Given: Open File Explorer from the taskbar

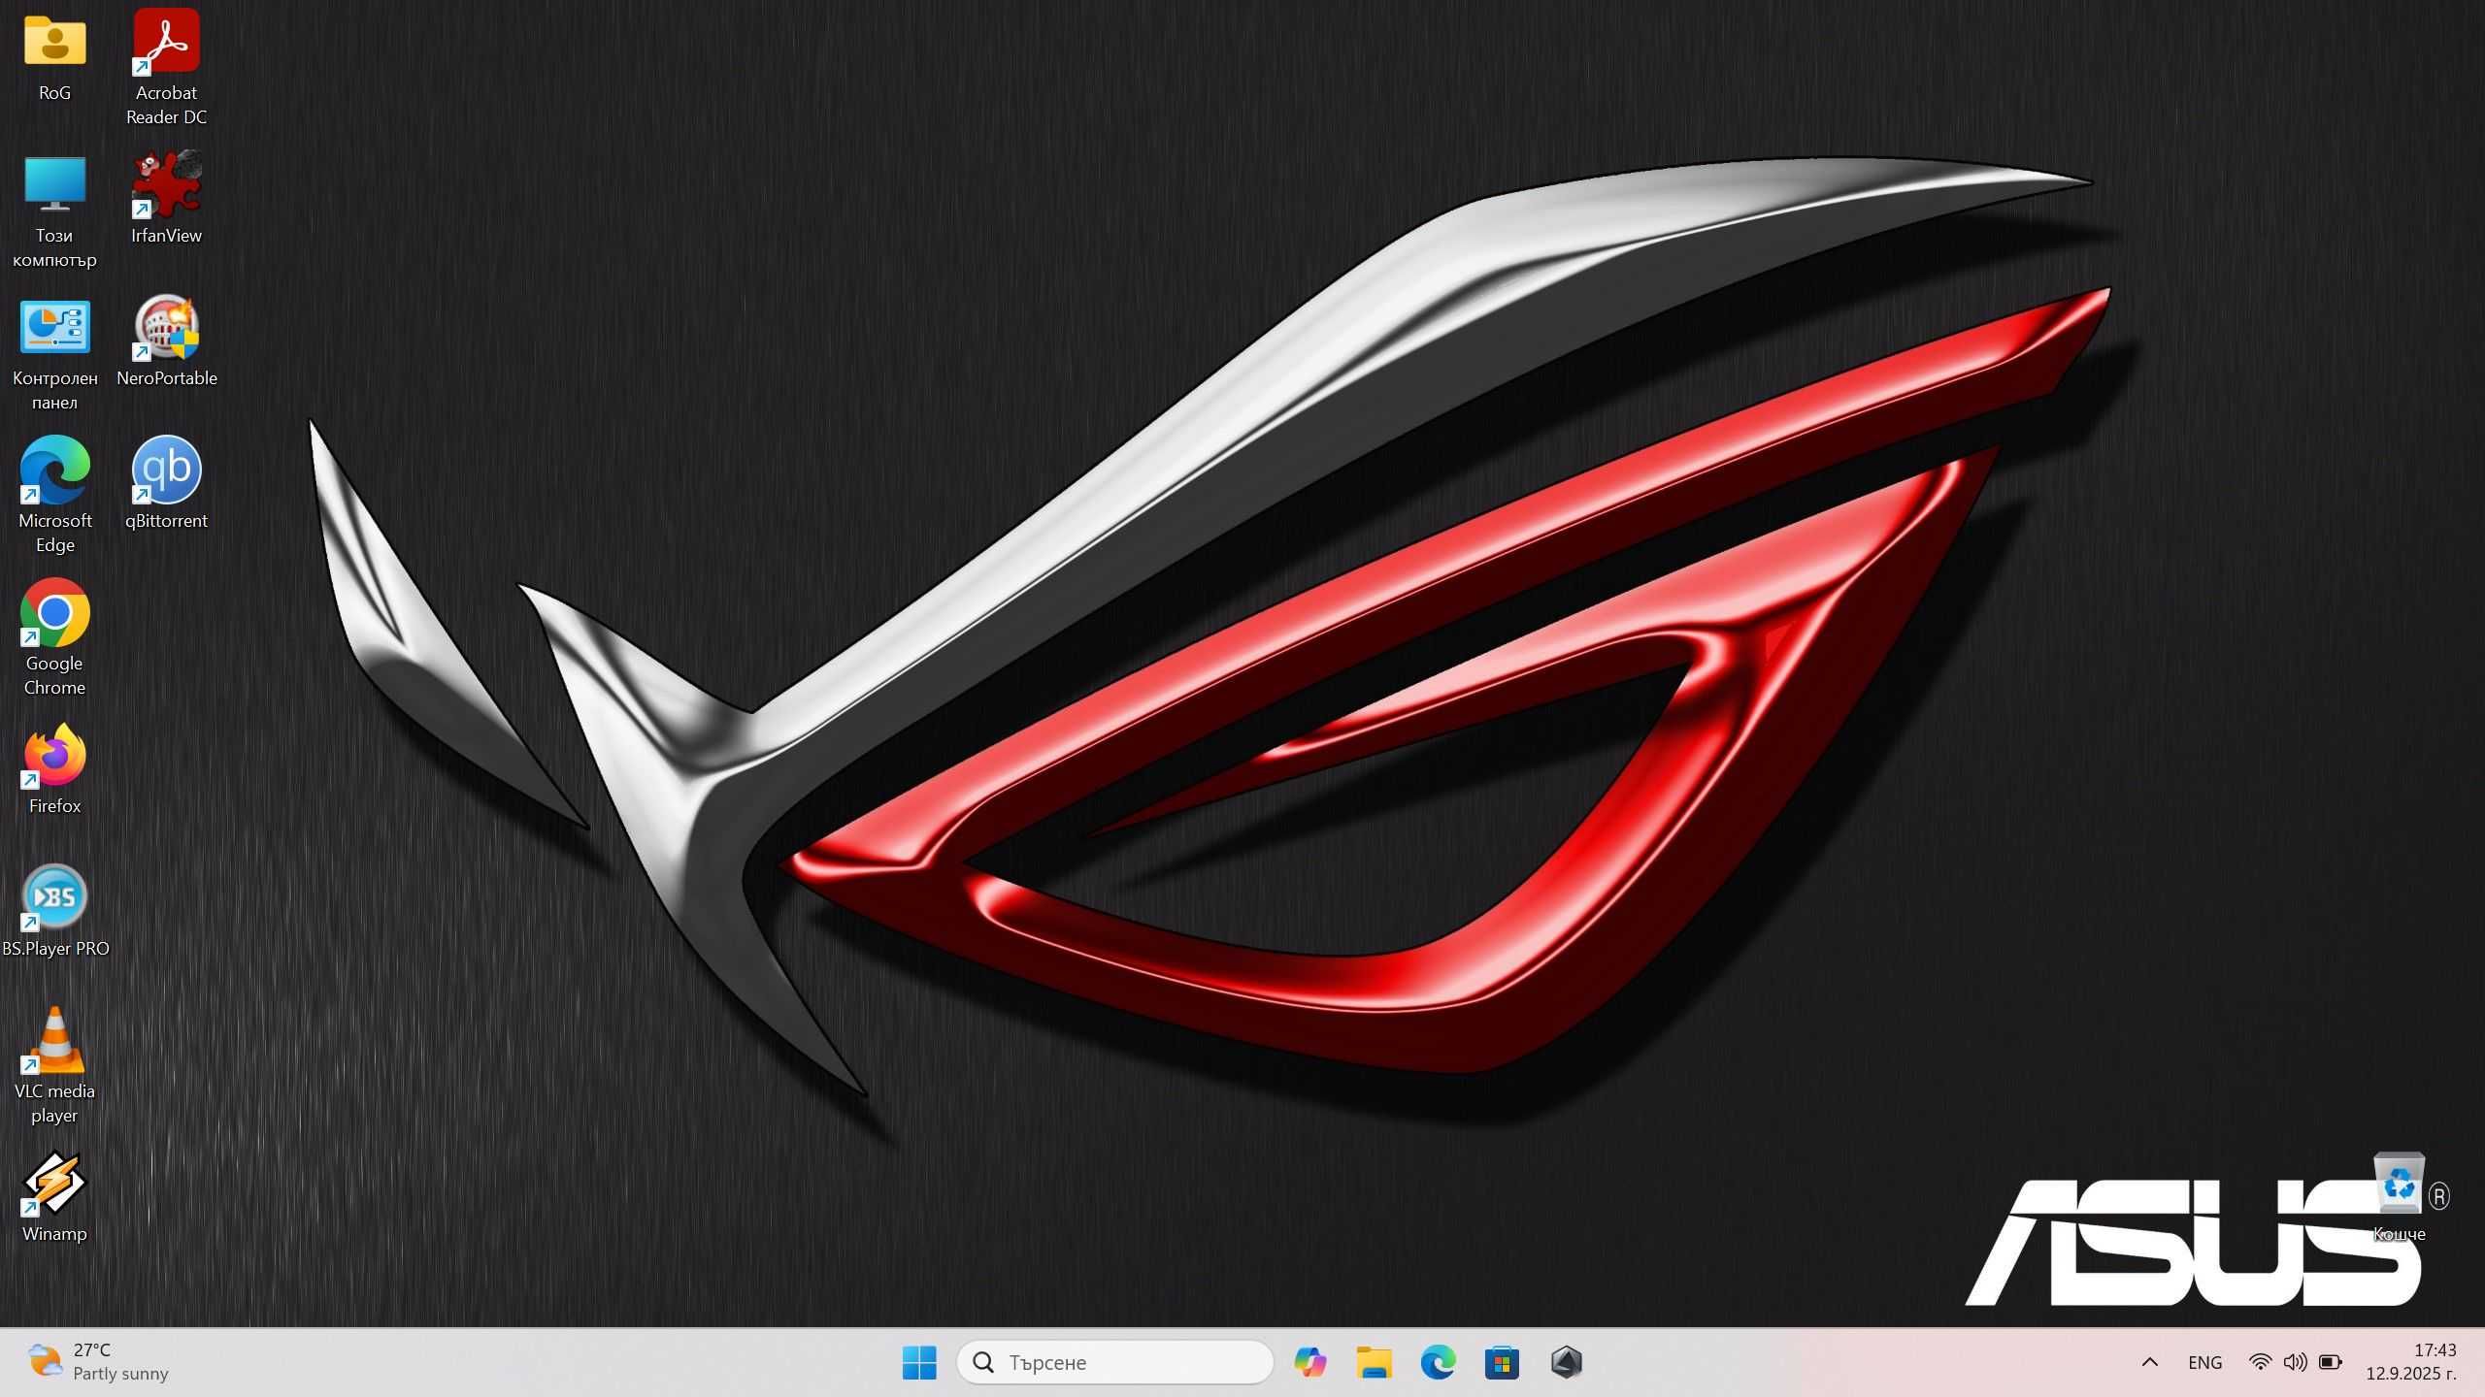Looking at the screenshot, I should tap(1375, 1362).
